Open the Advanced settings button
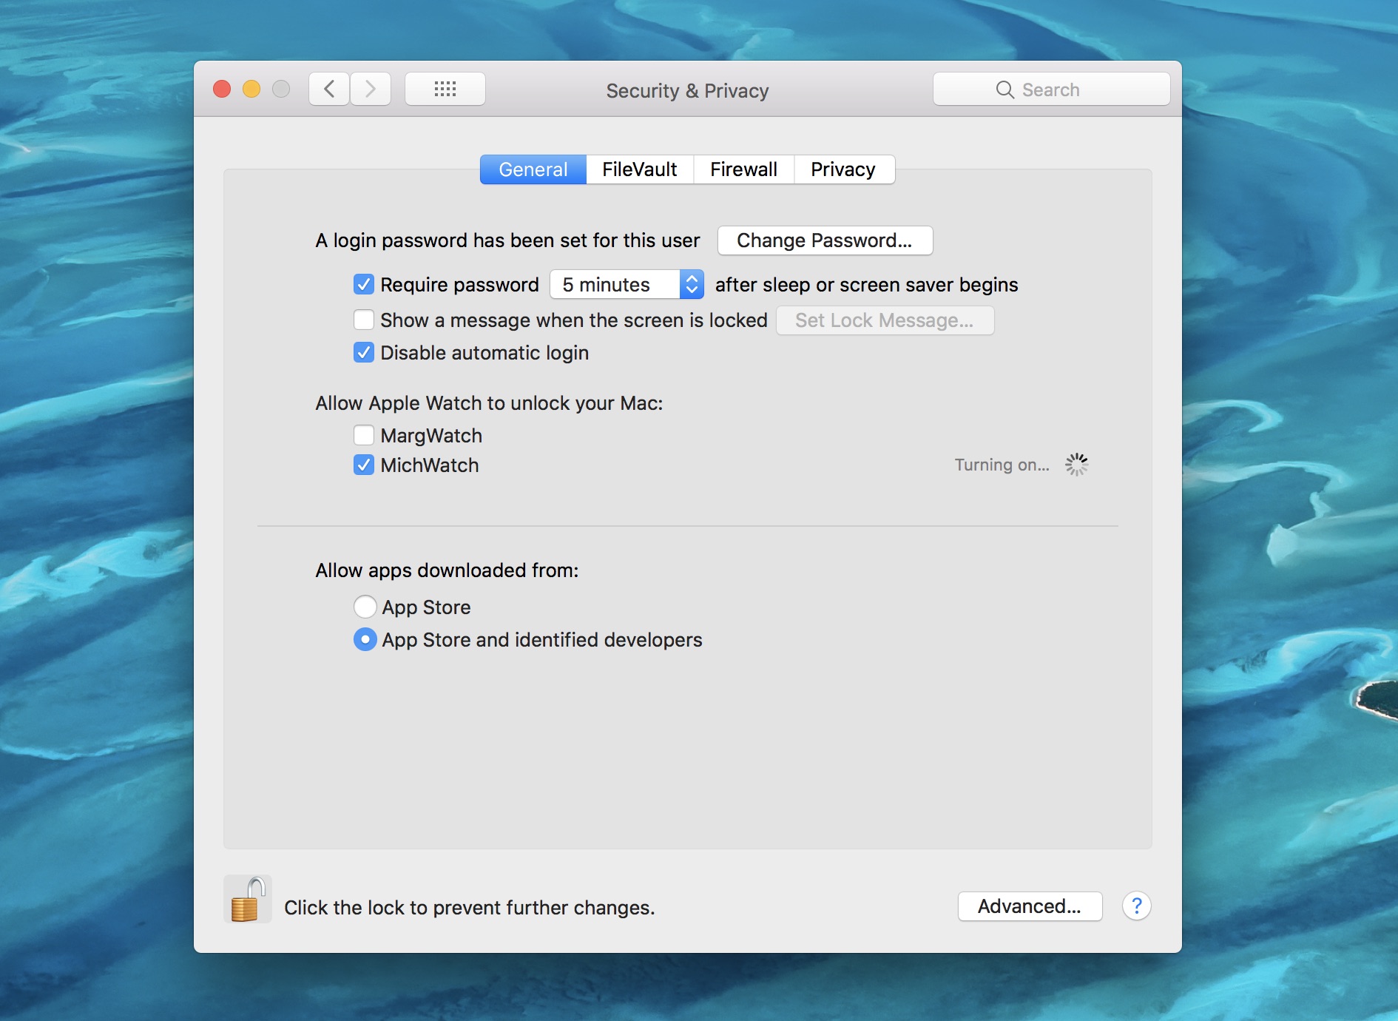 (x=1029, y=906)
